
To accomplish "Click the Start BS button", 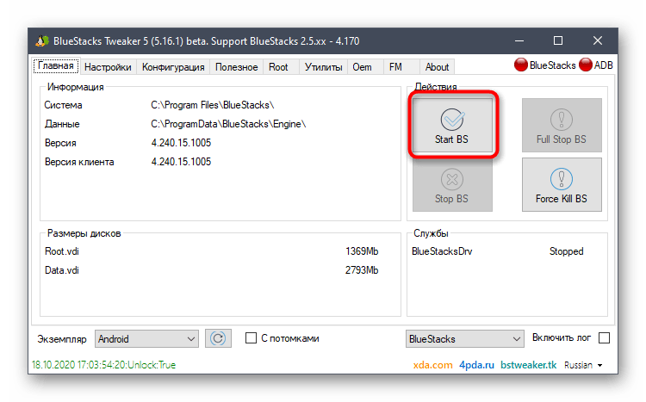I will [x=452, y=125].
